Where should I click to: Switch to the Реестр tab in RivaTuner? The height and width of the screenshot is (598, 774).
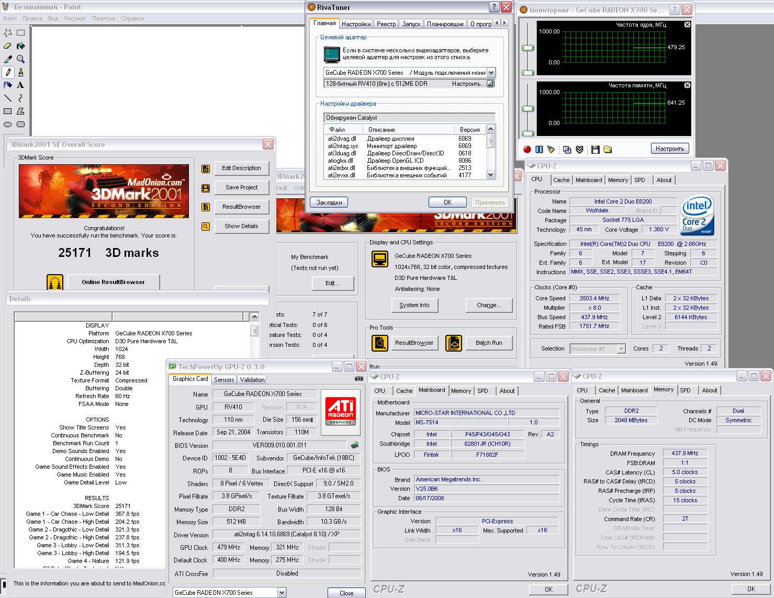pyautogui.click(x=386, y=24)
